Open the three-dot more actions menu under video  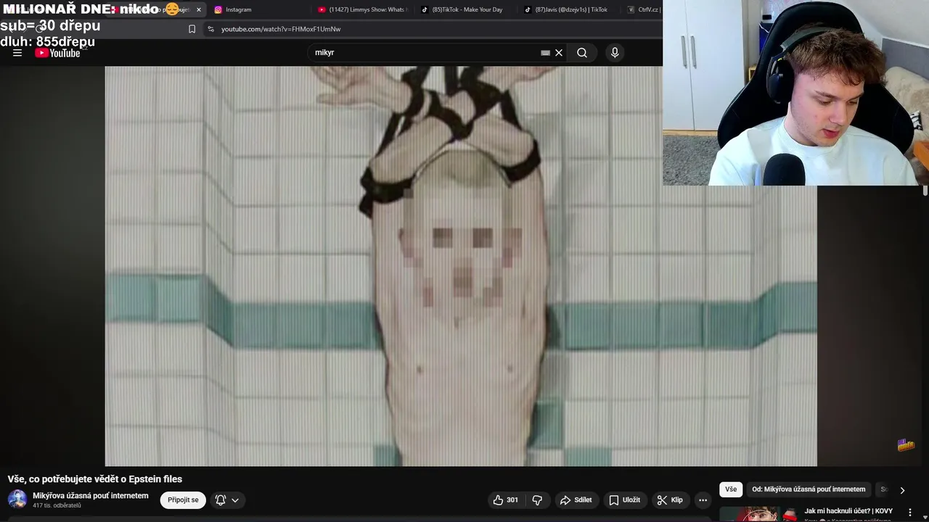coord(703,500)
